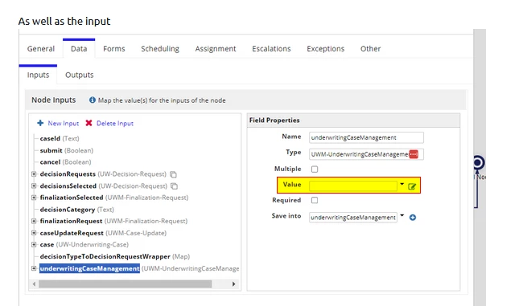
Task: Select the caseId input row
Action: coord(60,138)
